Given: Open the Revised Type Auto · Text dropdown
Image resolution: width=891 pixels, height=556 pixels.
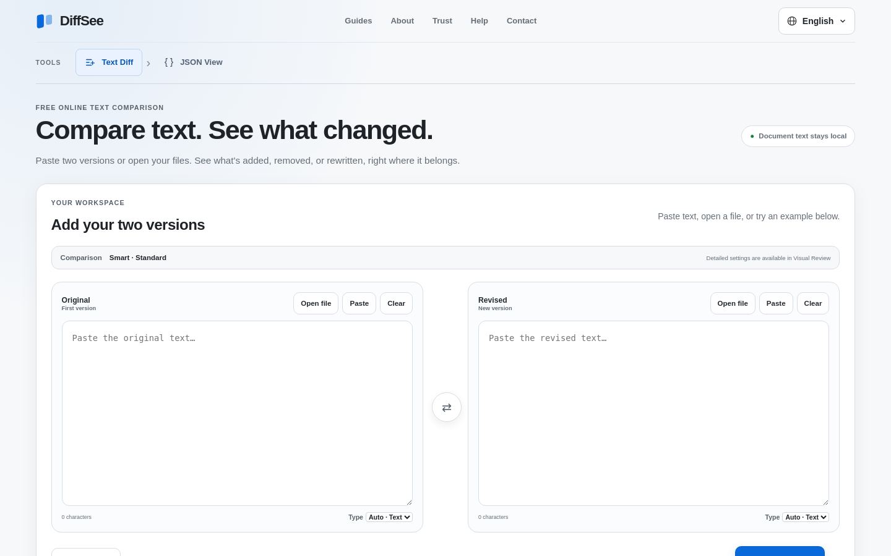Looking at the screenshot, I should [x=806, y=517].
